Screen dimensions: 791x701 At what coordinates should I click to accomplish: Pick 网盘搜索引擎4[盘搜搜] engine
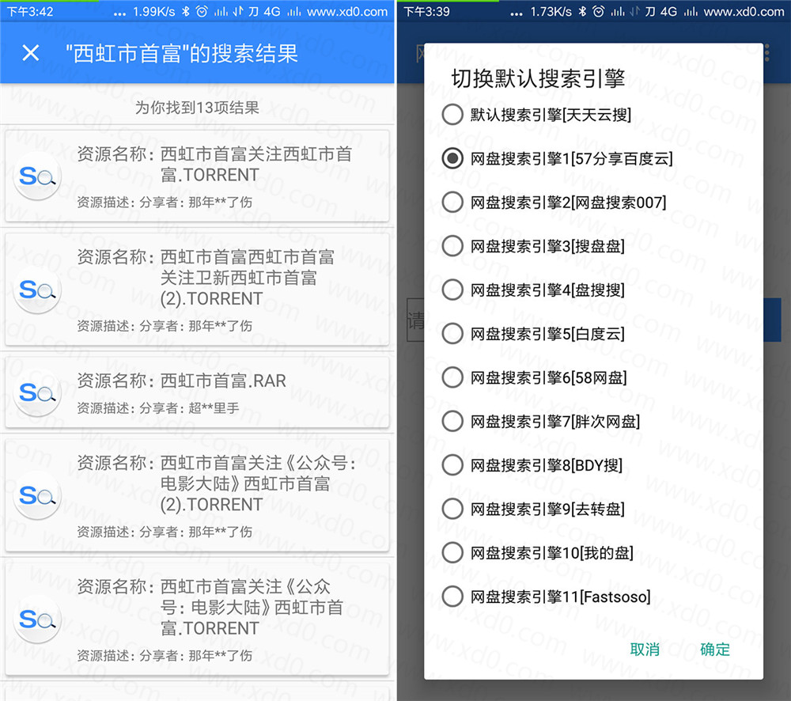(x=533, y=290)
